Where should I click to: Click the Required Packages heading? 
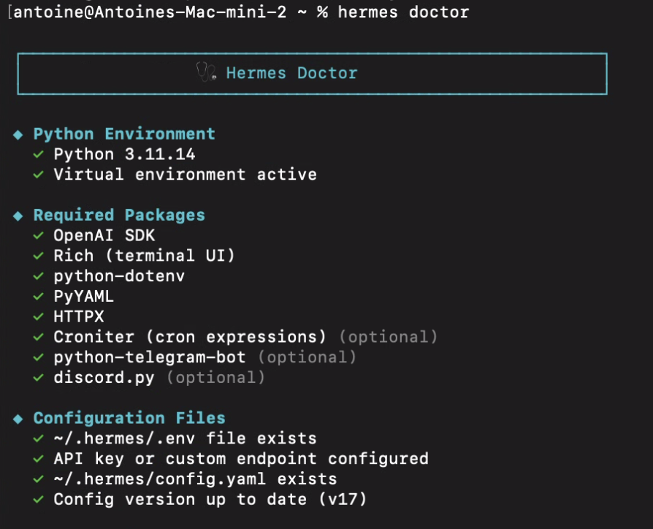(119, 216)
